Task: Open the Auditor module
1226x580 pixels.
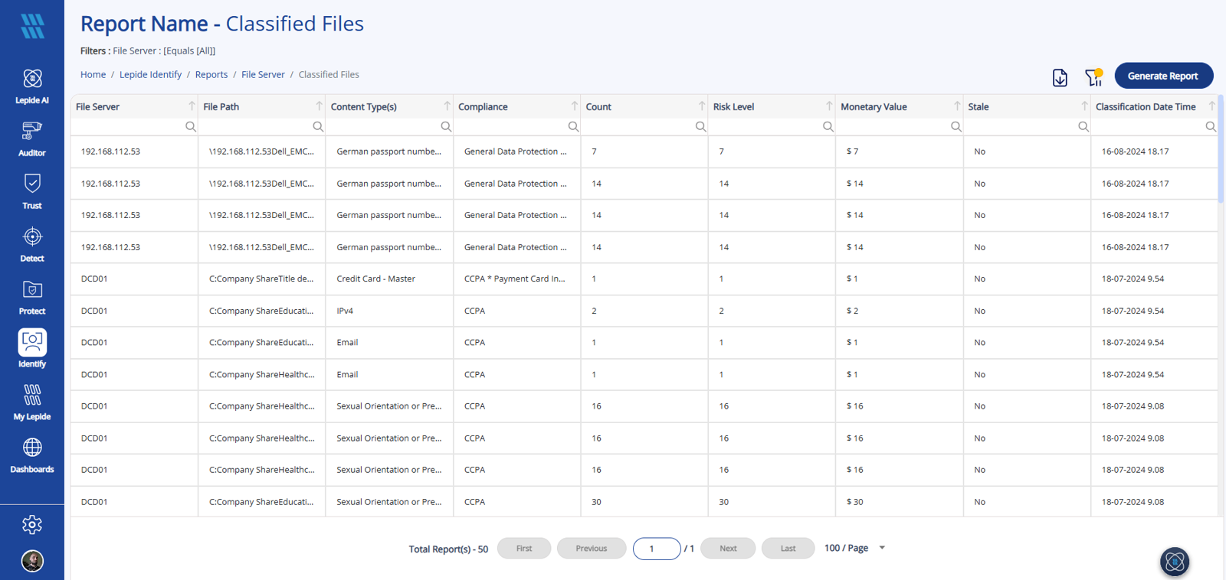Action: click(32, 138)
